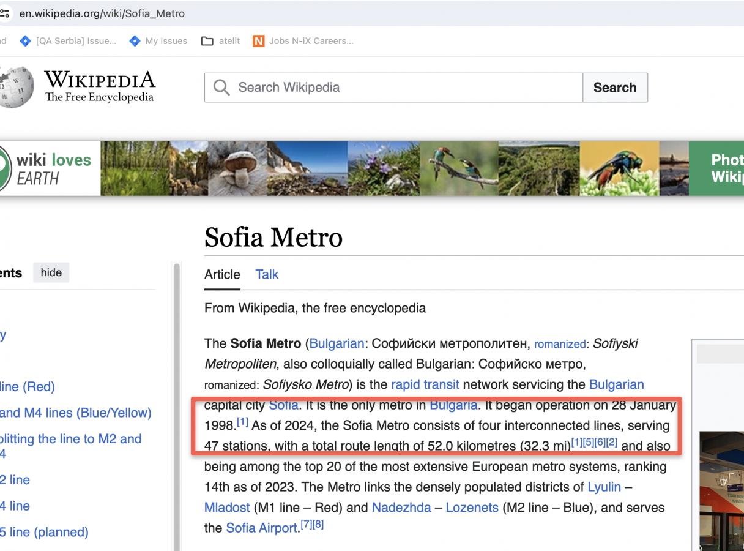Select the Article tab
744x551 pixels.
tap(222, 274)
